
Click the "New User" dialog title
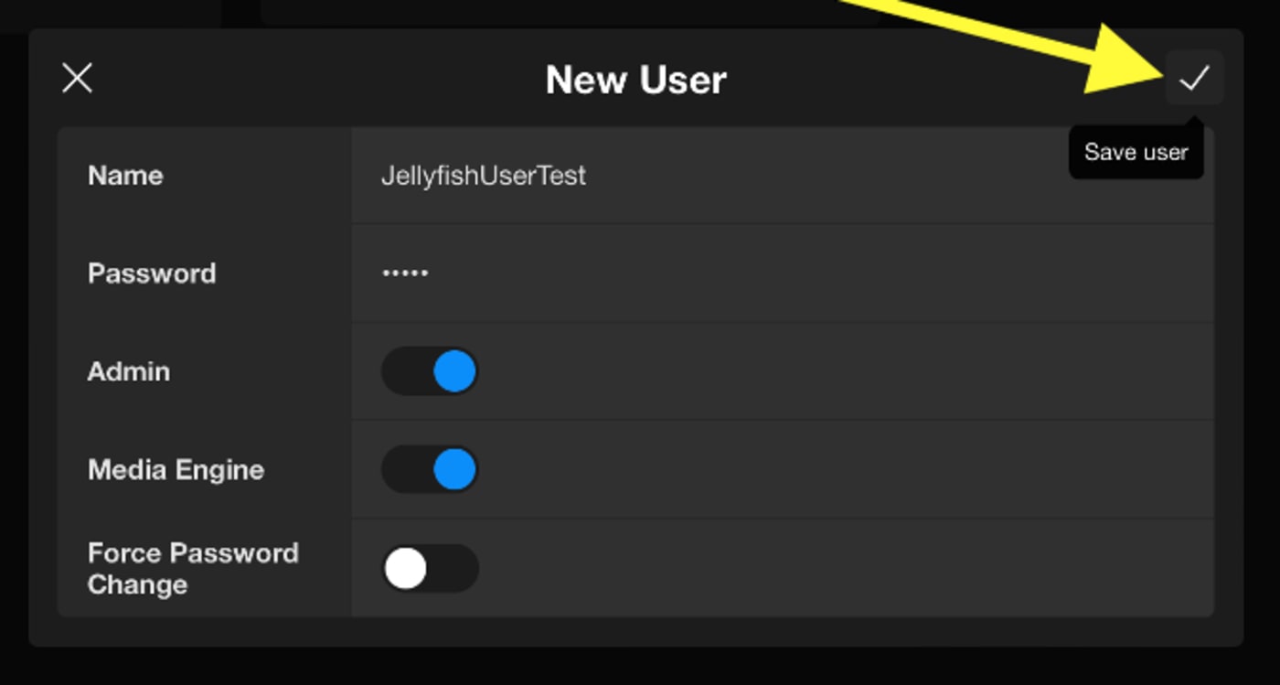[x=636, y=80]
